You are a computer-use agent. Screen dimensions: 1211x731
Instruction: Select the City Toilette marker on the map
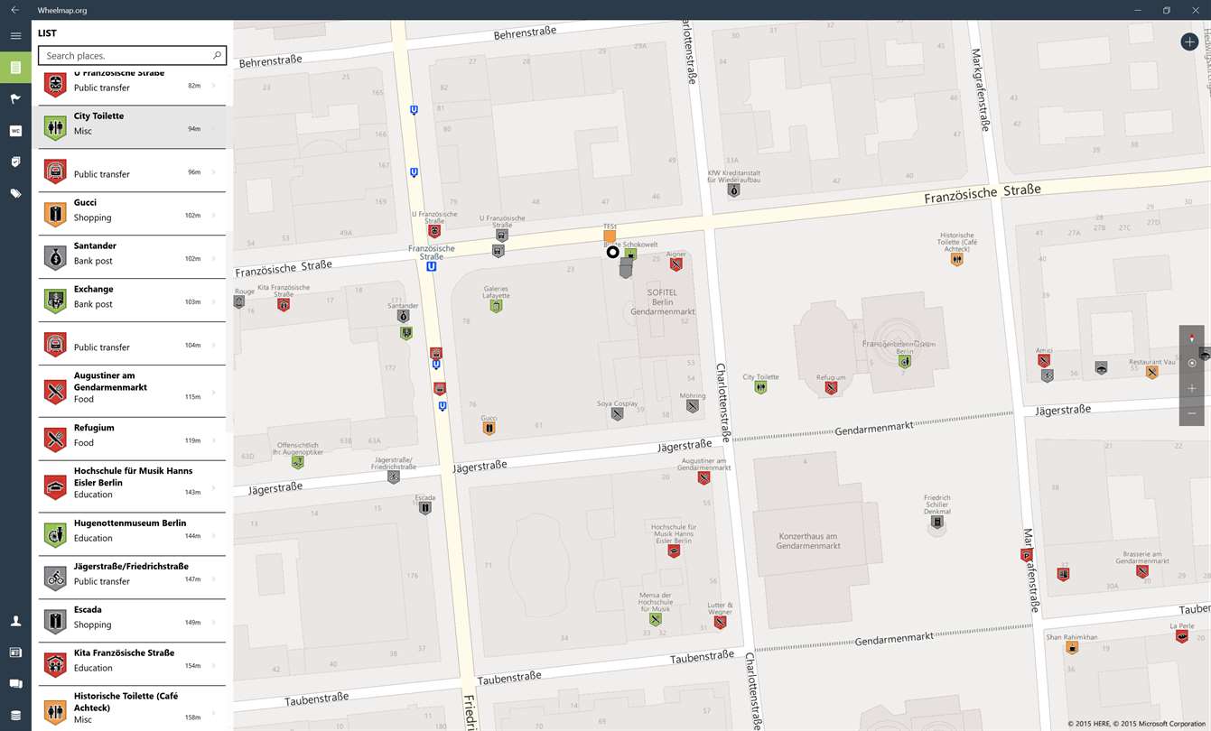click(x=760, y=387)
